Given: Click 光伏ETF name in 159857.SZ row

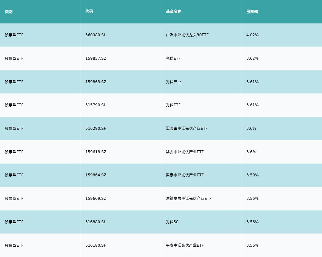Looking at the screenshot, I should point(173,58).
